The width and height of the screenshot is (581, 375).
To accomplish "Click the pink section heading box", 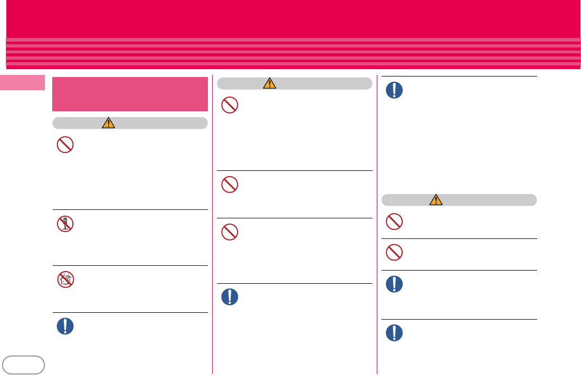I will pos(130,94).
